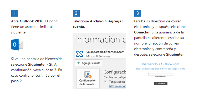The width and height of the screenshot is (199, 98).
Task: Expand Opciones avanzadas
Action: coord(161,77)
